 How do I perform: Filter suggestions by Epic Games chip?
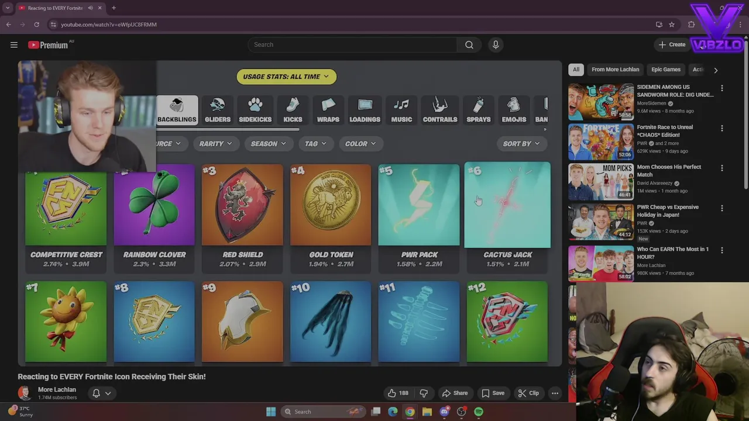pos(666,70)
